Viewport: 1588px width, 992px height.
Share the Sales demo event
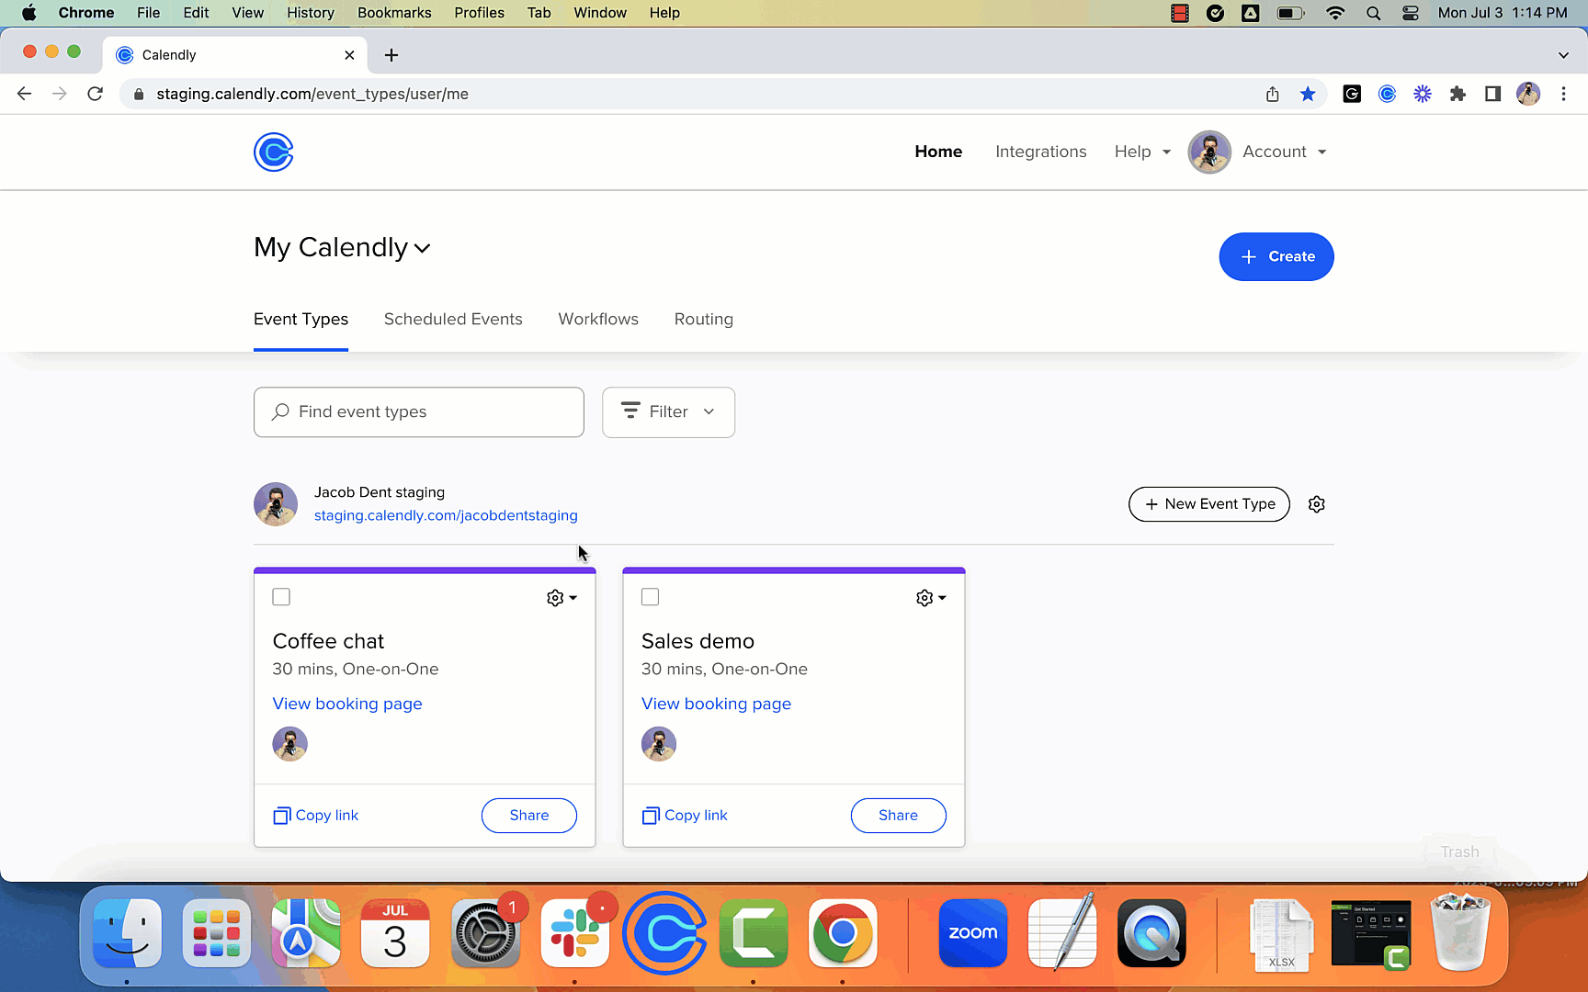tap(898, 816)
